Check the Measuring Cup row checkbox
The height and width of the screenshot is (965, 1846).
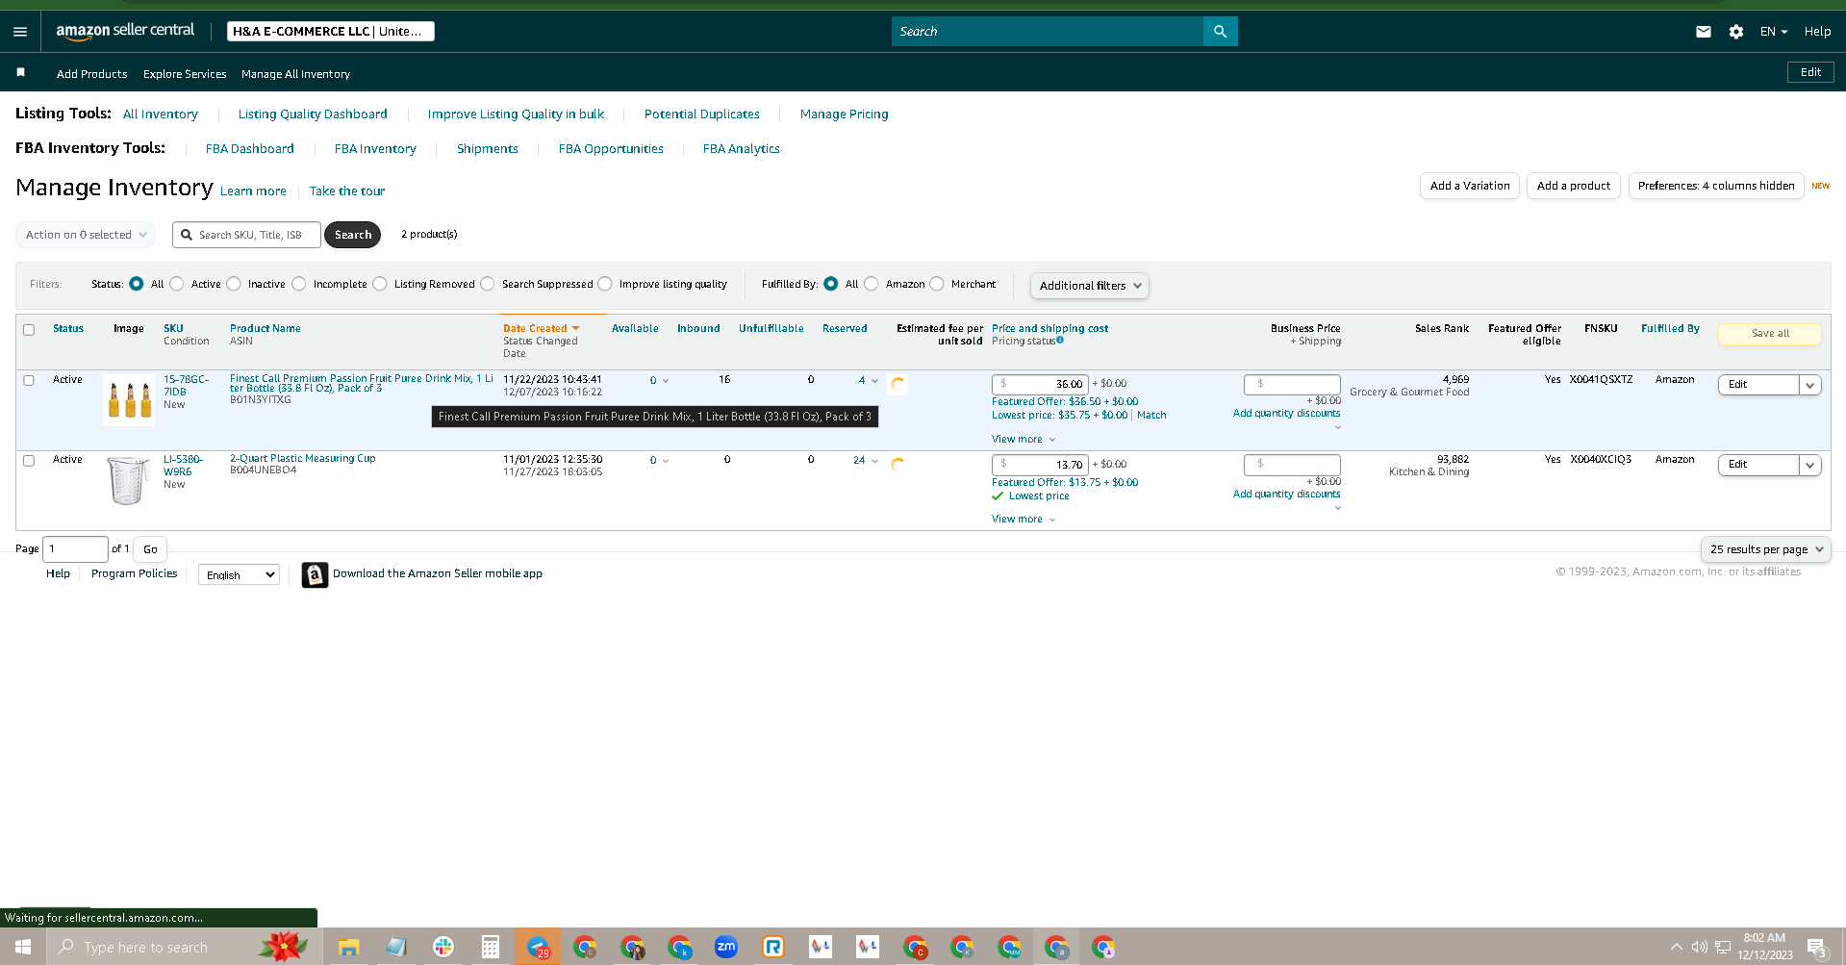pyautogui.click(x=29, y=461)
